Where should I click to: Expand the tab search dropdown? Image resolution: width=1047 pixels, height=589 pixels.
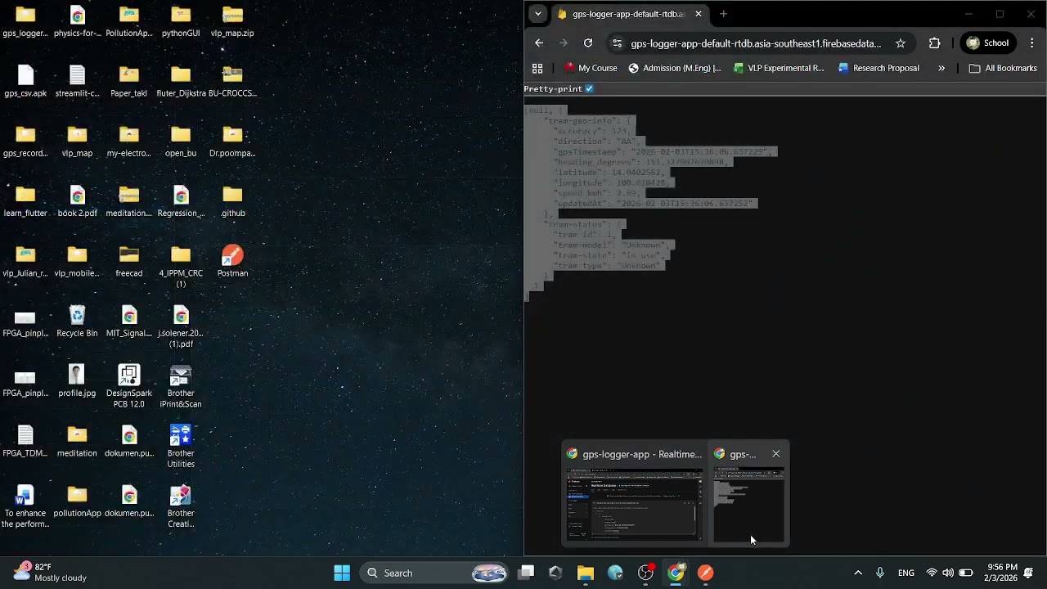[x=537, y=14]
